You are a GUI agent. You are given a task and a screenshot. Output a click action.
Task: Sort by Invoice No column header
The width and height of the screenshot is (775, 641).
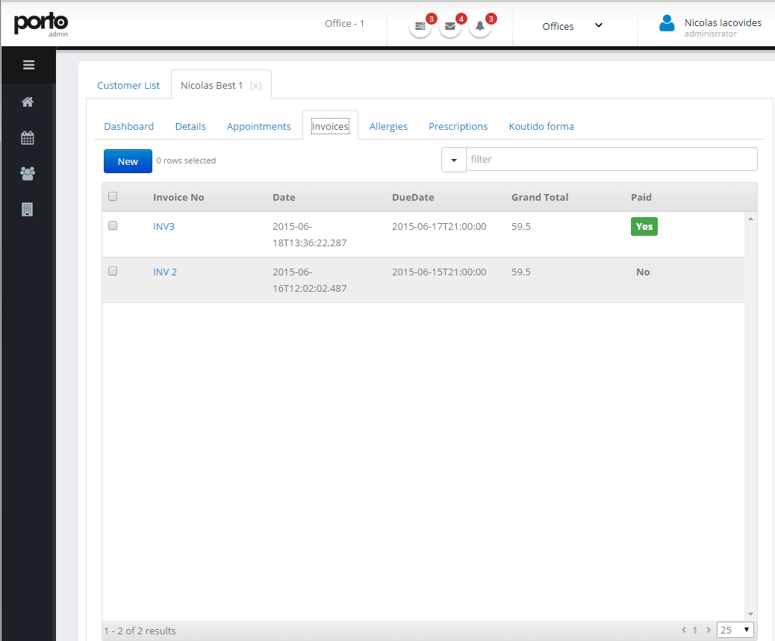click(178, 197)
